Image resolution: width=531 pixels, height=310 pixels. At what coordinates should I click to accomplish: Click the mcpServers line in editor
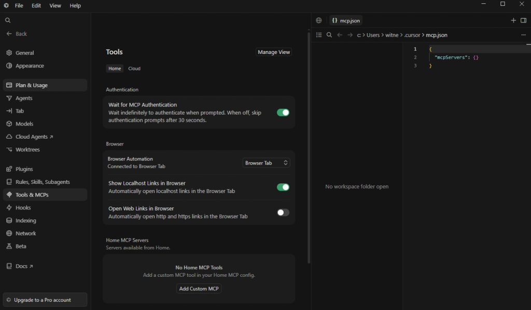tap(456, 57)
